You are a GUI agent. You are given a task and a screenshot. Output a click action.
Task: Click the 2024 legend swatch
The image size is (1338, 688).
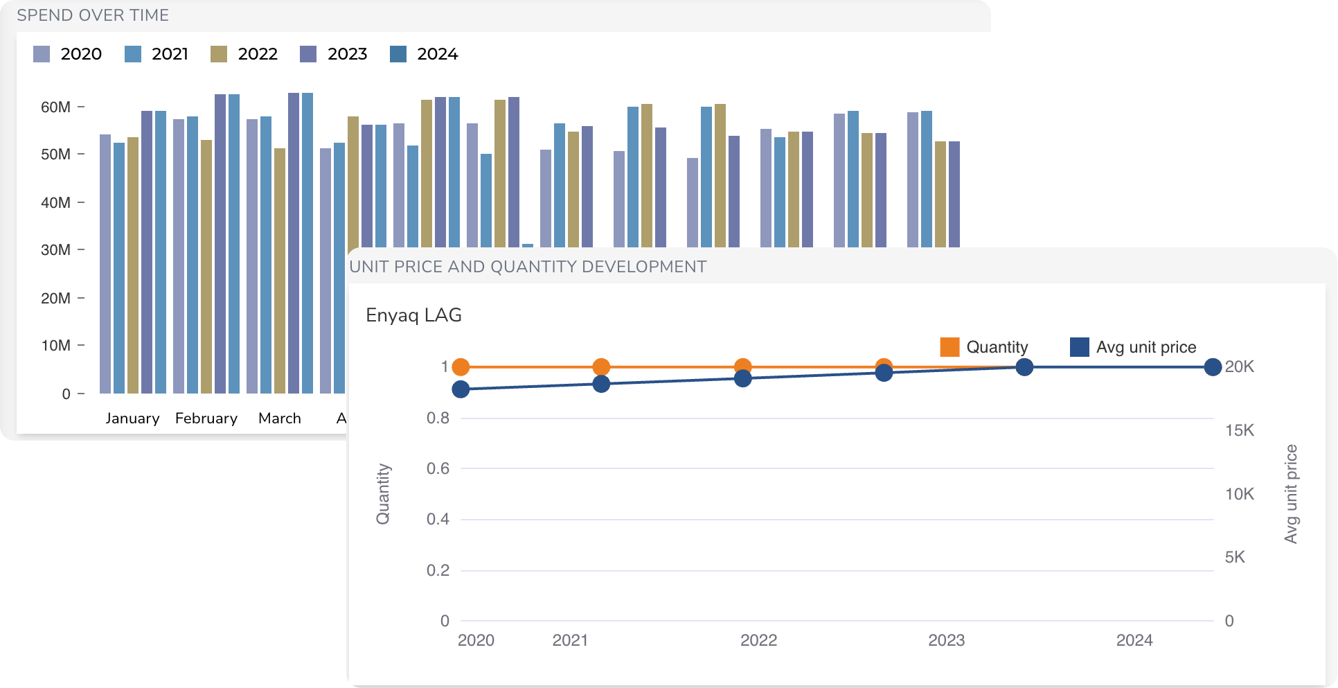click(398, 54)
